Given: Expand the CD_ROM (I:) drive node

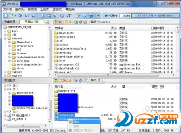Looking at the screenshot, I should [x=5, y=119].
